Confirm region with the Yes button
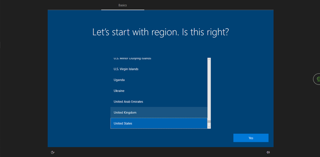 pos(251,138)
